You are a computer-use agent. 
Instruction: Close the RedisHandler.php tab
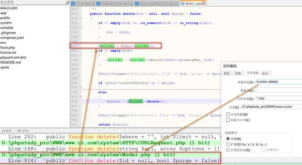pyautogui.click(x=131, y=3)
